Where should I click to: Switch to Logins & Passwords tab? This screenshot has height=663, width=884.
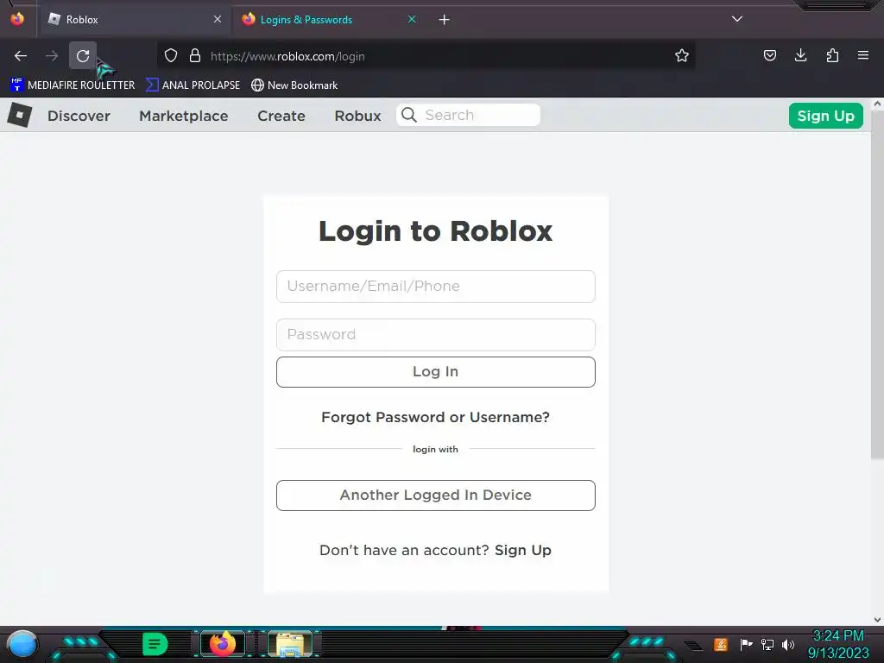330,20
